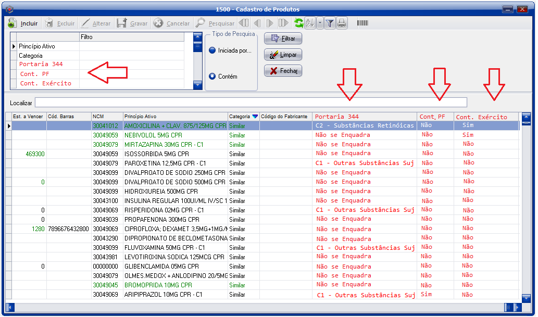The height and width of the screenshot is (317, 538).
Task: Click into the Localizar search field
Action: (x=251, y=103)
